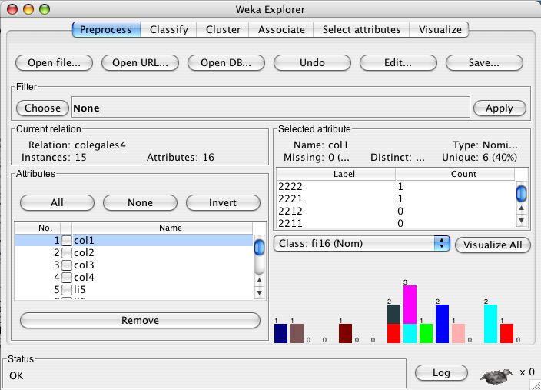Click Choose to pick a filter
The height and width of the screenshot is (390, 541).
pyautogui.click(x=42, y=108)
